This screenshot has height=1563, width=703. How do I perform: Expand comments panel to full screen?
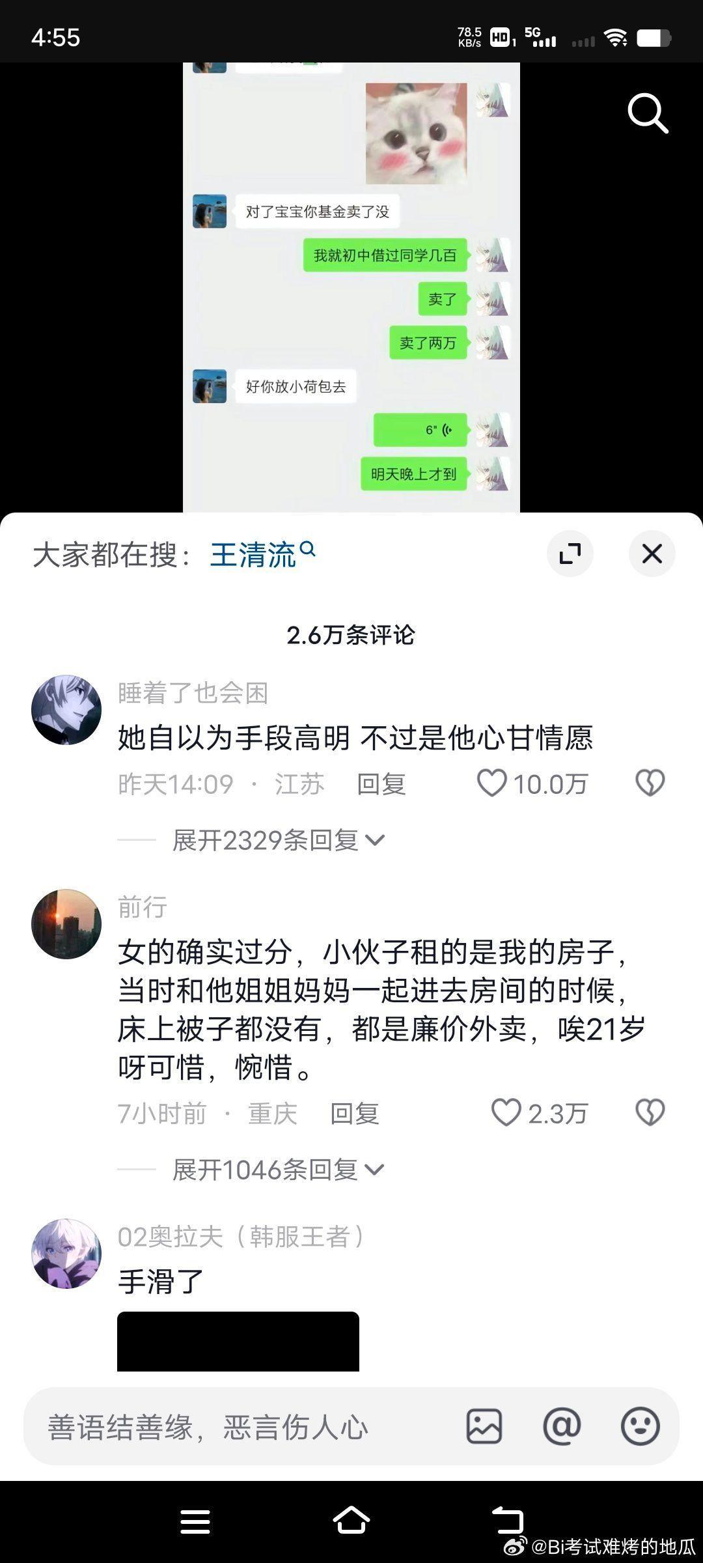click(570, 554)
